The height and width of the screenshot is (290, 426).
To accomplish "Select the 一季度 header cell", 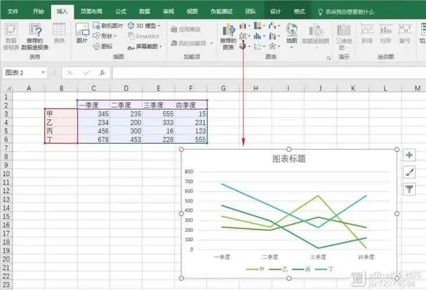I will [x=93, y=105].
